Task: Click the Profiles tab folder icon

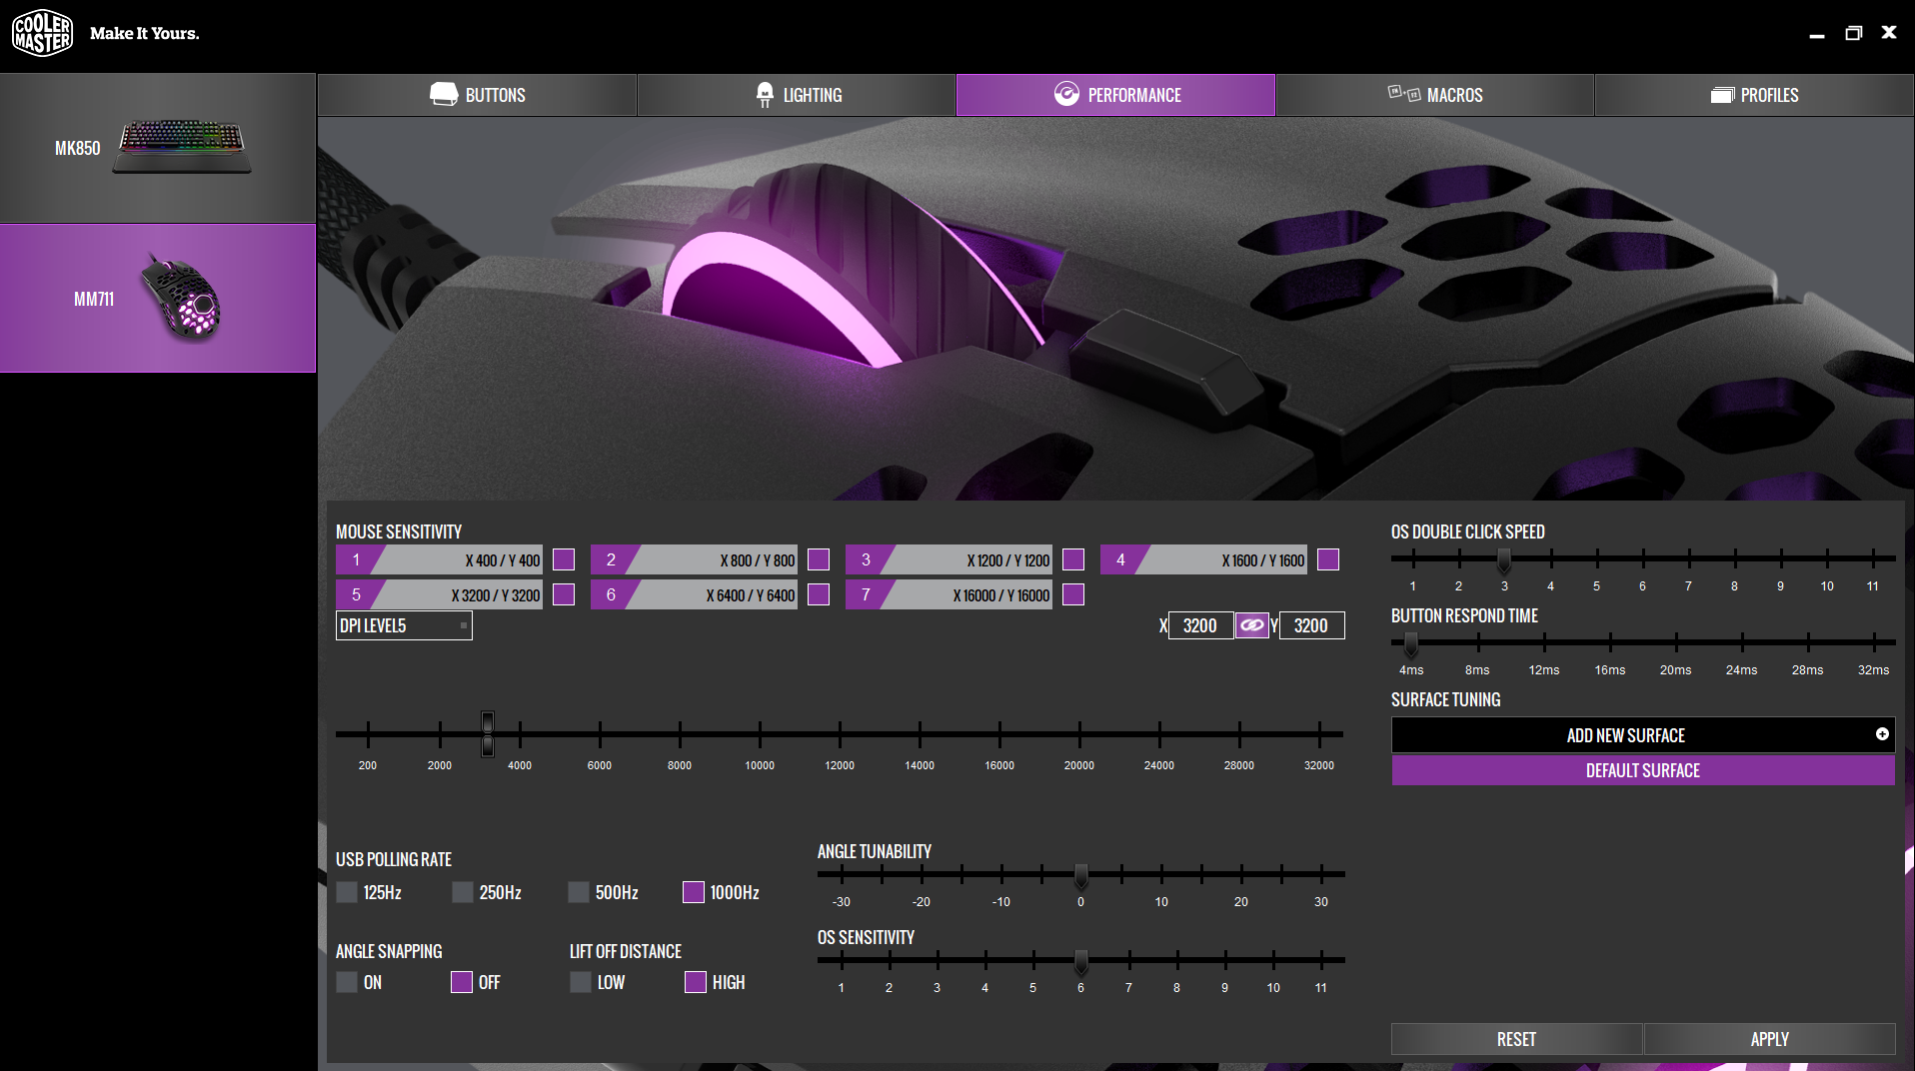Action: point(1721,95)
